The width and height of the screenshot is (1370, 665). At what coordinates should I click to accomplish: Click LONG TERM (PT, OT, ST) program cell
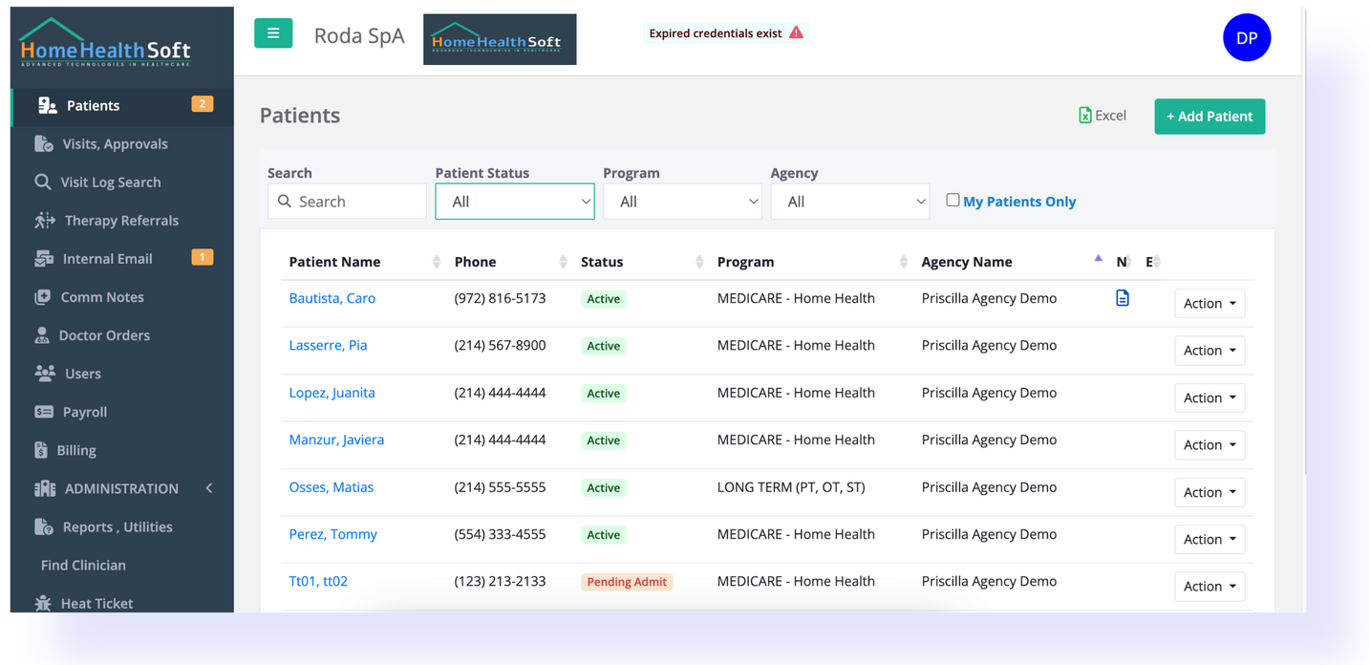pyautogui.click(x=791, y=487)
